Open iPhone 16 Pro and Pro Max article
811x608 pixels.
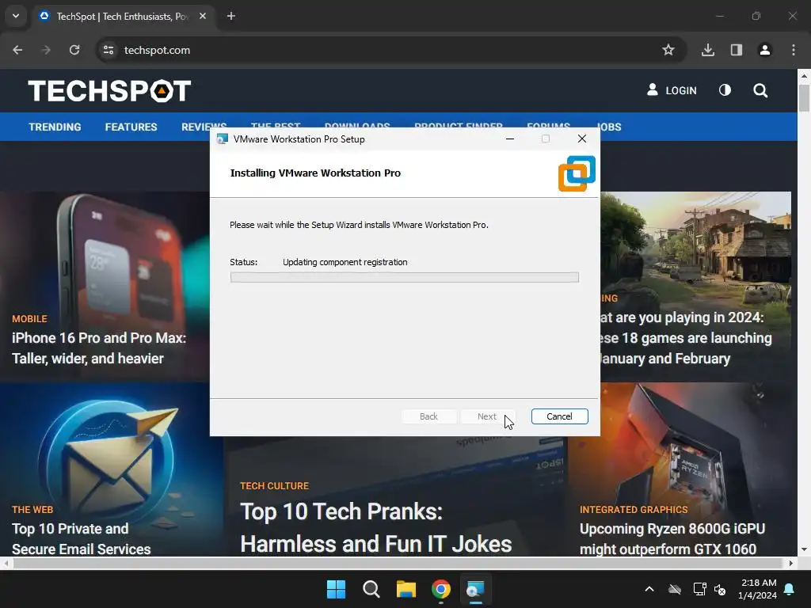(99, 348)
